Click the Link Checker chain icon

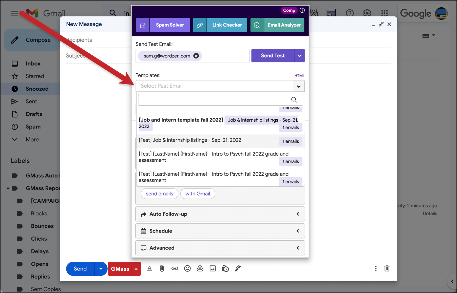point(200,25)
